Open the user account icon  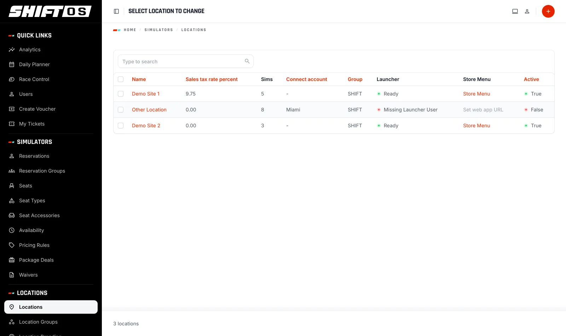pos(527,11)
